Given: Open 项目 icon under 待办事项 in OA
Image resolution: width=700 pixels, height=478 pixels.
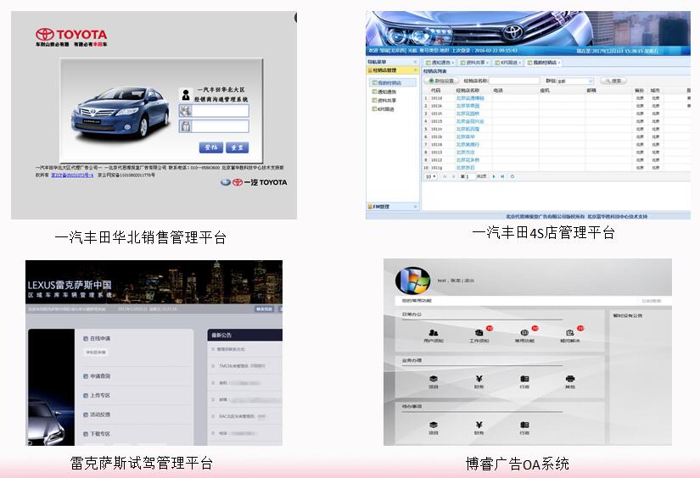Looking at the screenshot, I should (433, 425).
